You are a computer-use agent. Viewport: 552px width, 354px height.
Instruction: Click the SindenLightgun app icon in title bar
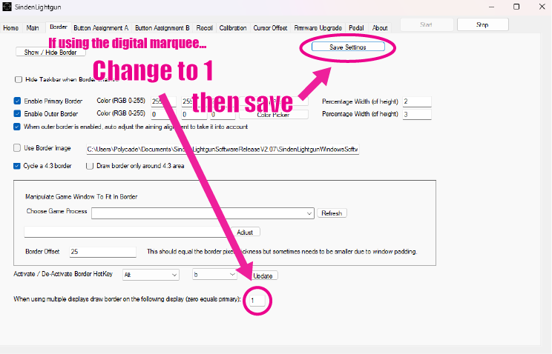coord(7,7)
